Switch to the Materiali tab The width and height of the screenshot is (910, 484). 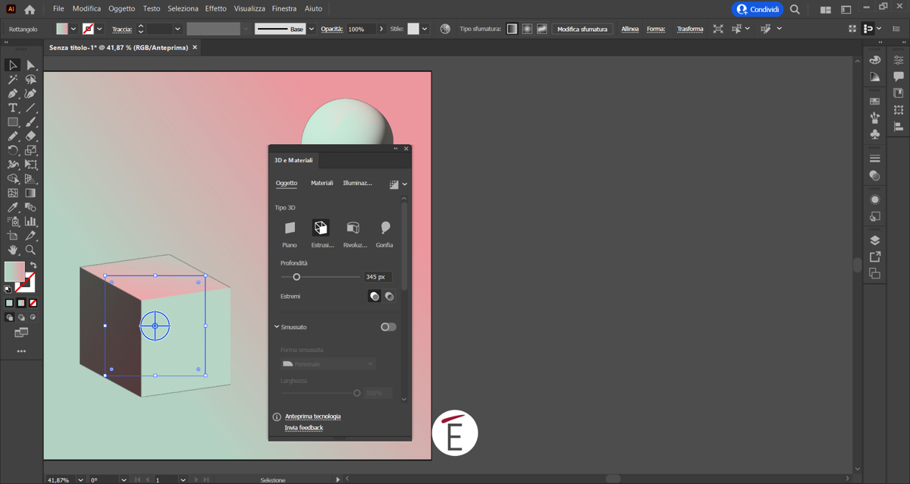coord(322,183)
